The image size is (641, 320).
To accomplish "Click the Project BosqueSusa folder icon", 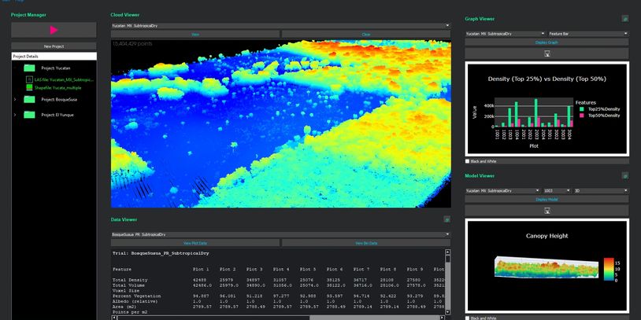I will [29, 100].
